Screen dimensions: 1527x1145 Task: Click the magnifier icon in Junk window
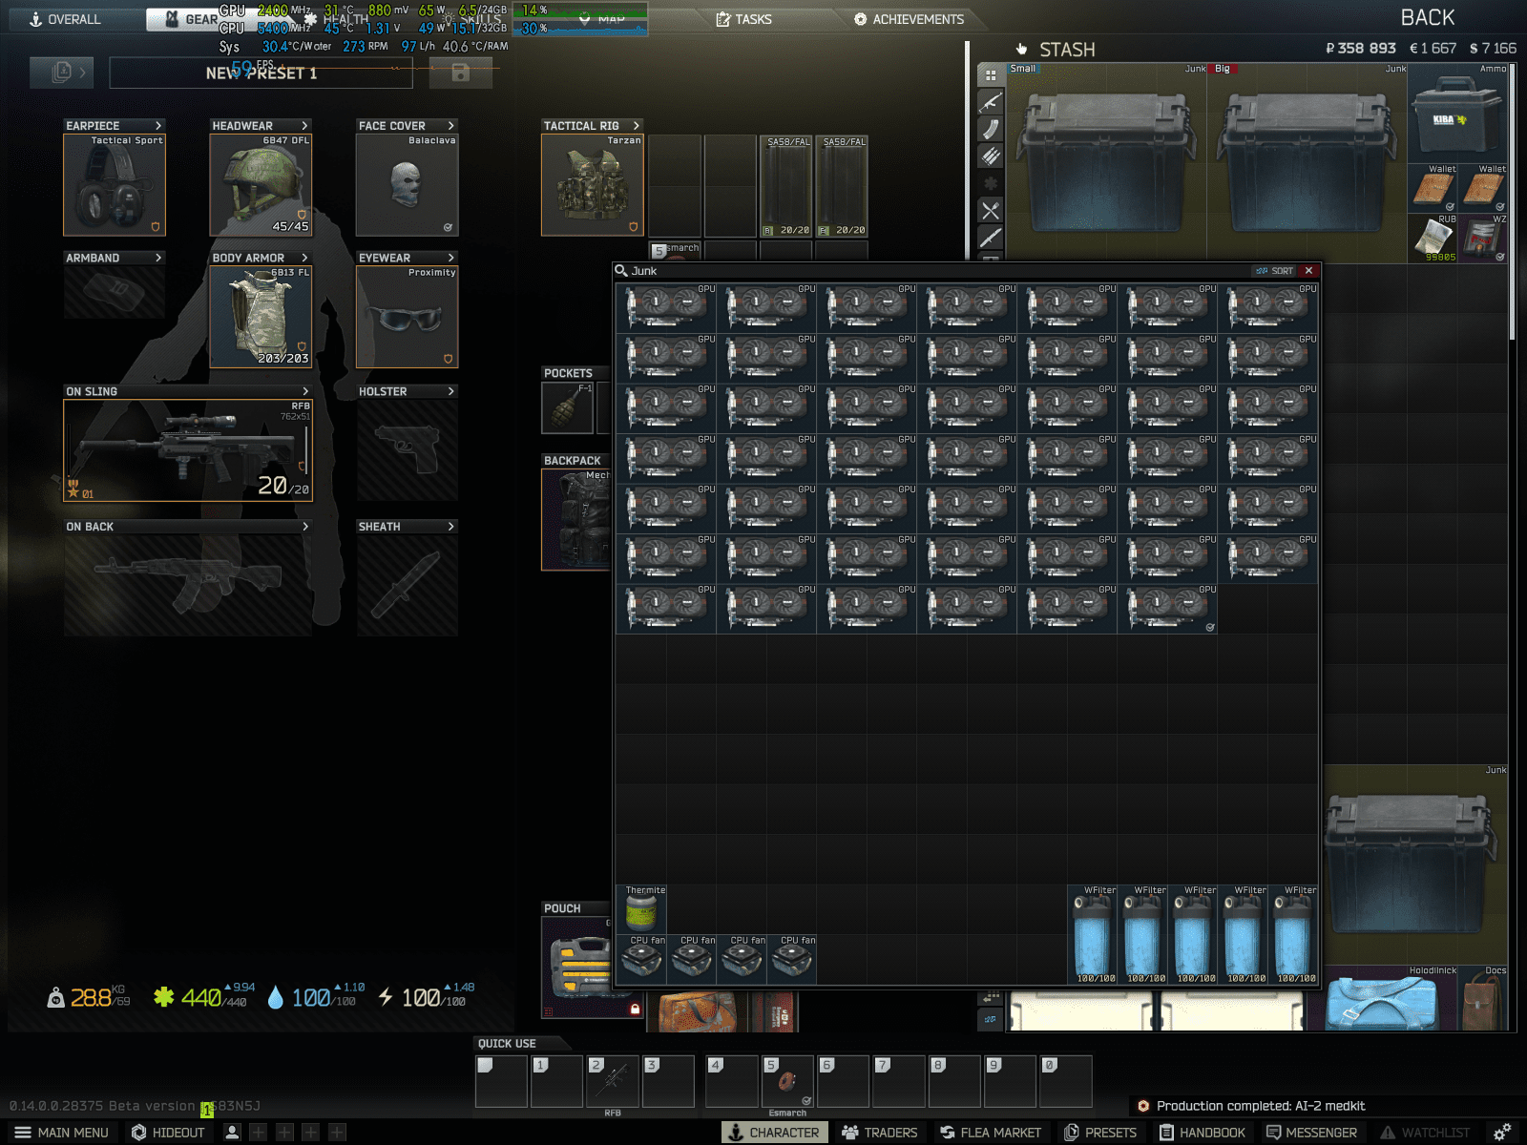click(x=621, y=271)
